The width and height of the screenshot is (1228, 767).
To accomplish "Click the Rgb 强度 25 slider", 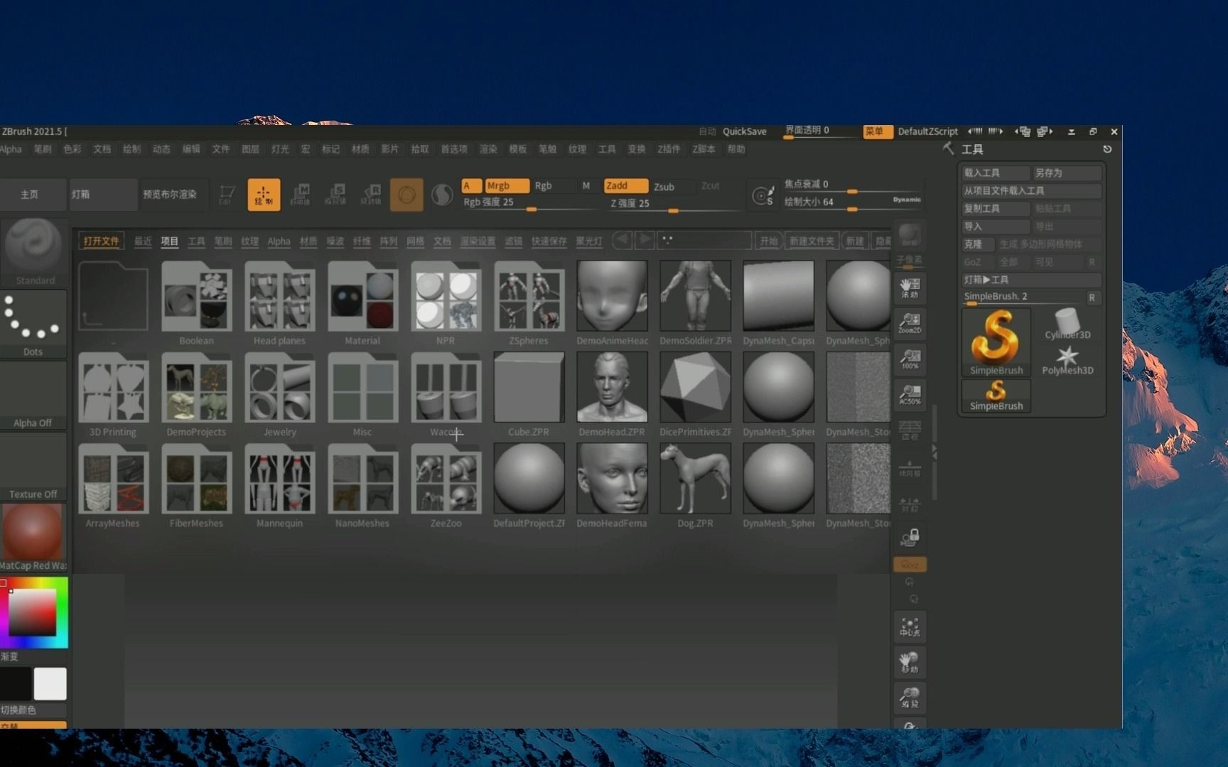I will click(x=531, y=203).
